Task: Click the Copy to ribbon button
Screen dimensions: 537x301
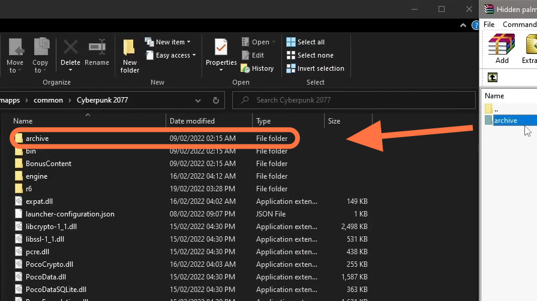Action: click(x=40, y=56)
